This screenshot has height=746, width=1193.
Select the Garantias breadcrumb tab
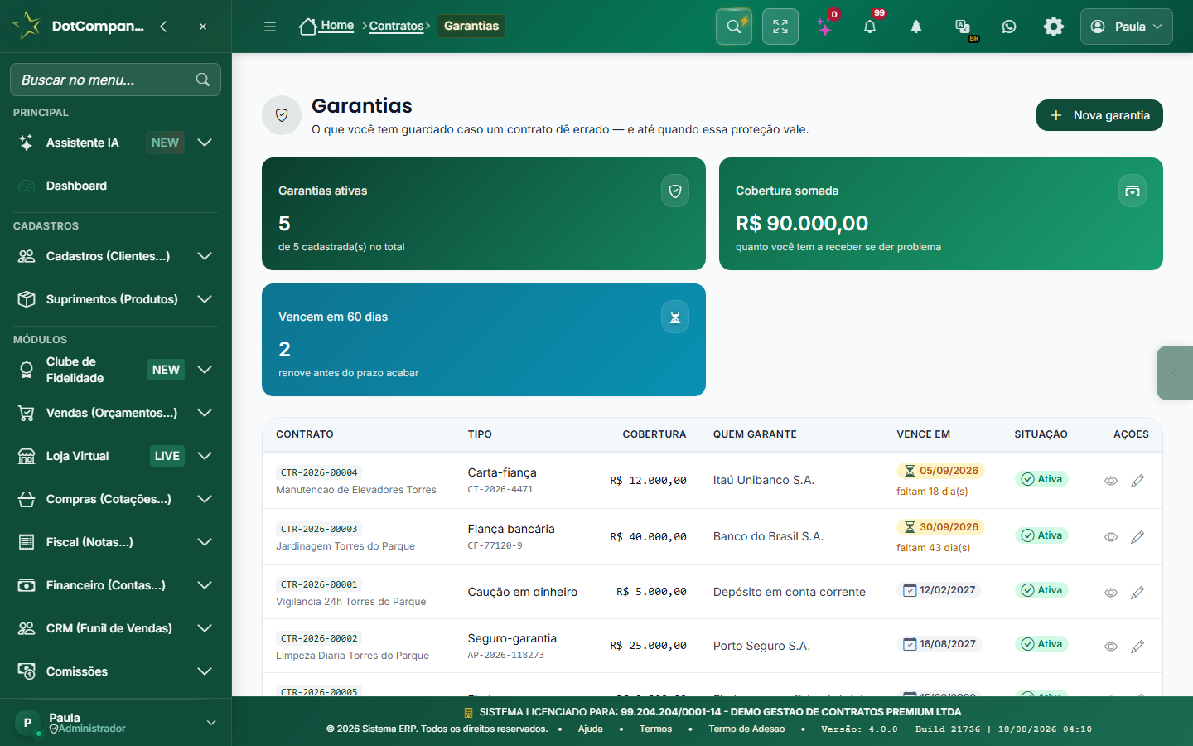(471, 26)
